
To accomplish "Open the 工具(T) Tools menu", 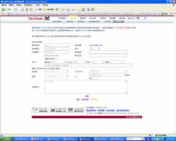I will [x=38, y=5].
